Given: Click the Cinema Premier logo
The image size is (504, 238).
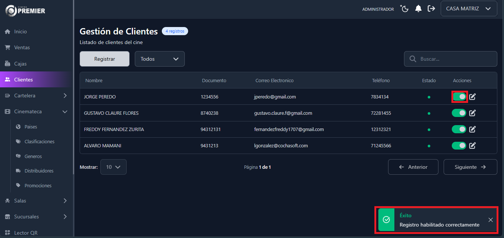Looking at the screenshot, I should 25,10.
